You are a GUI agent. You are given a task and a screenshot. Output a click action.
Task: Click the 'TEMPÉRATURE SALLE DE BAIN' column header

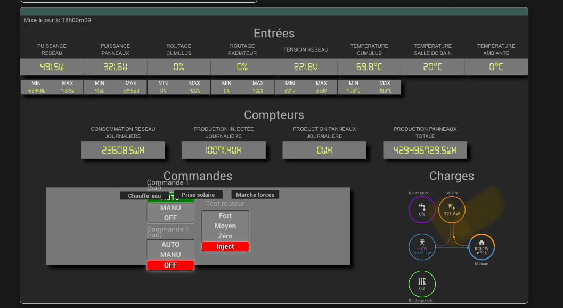click(433, 49)
